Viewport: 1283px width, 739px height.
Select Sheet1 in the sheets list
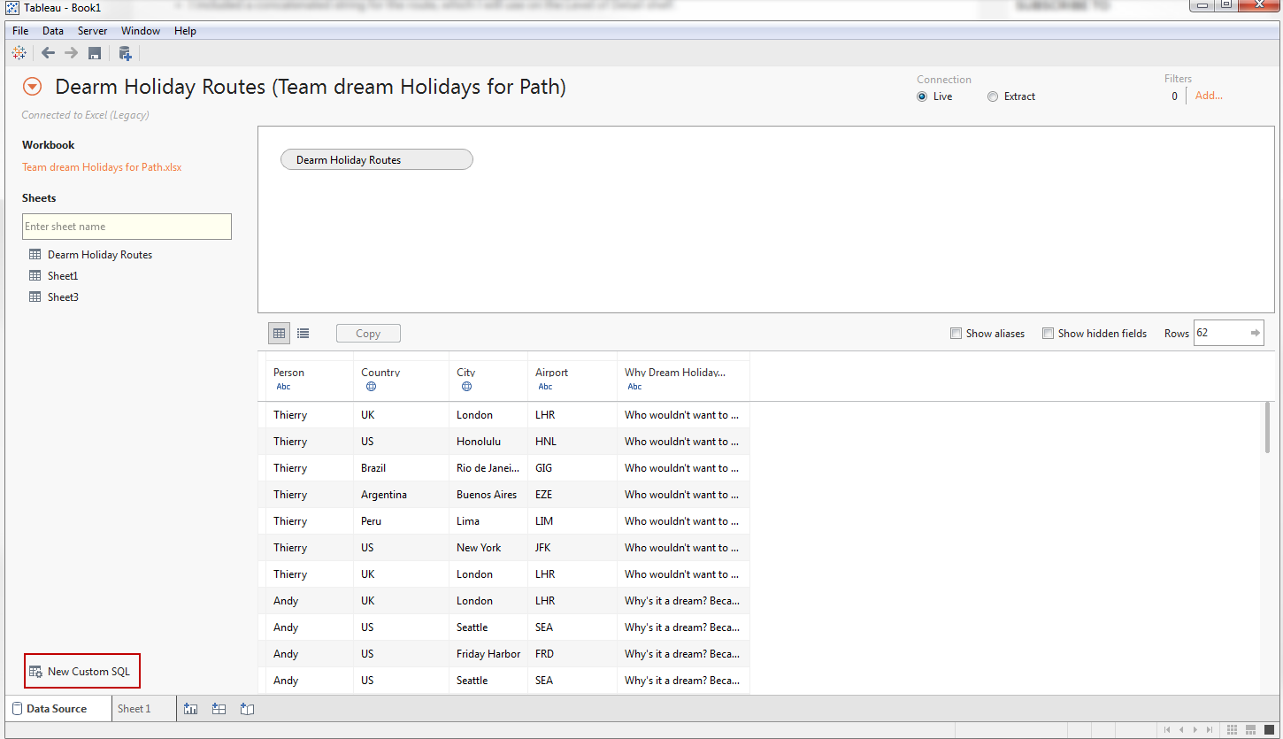point(63,275)
